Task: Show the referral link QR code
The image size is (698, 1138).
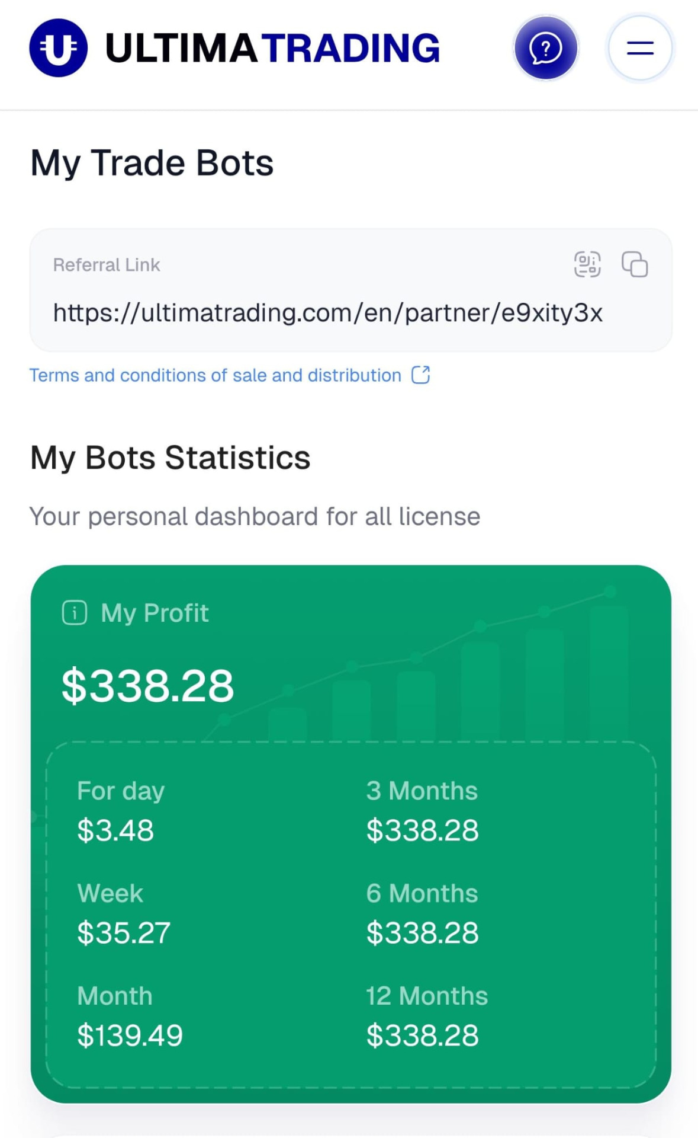Action: [x=587, y=264]
